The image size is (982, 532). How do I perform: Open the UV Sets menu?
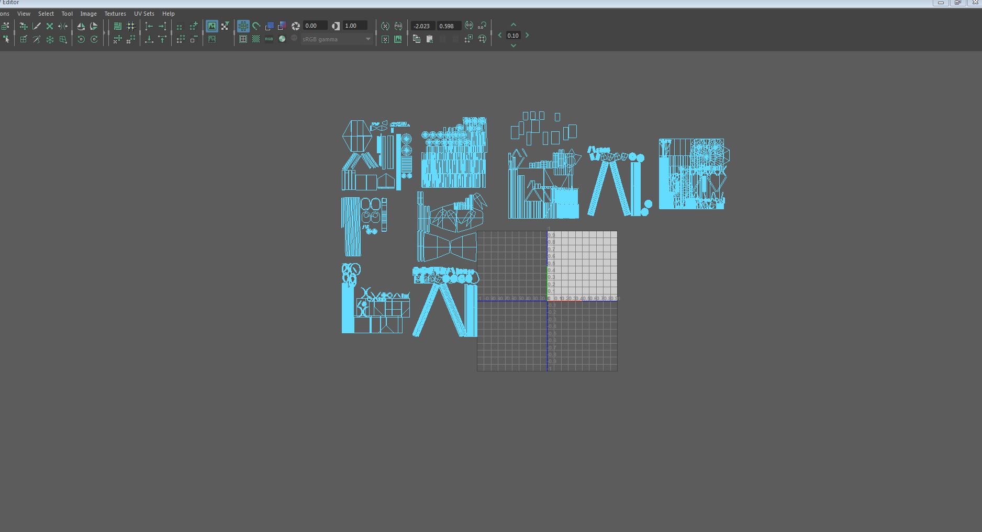[x=144, y=14]
